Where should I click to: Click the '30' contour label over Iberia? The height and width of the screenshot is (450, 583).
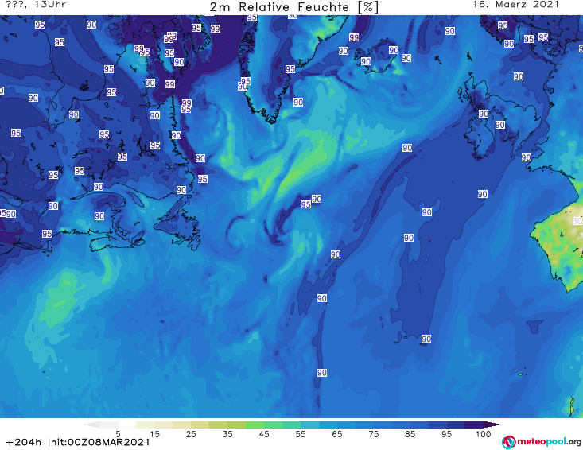coord(577,221)
